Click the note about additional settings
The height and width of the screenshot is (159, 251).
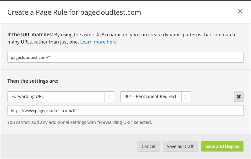tap(79, 122)
